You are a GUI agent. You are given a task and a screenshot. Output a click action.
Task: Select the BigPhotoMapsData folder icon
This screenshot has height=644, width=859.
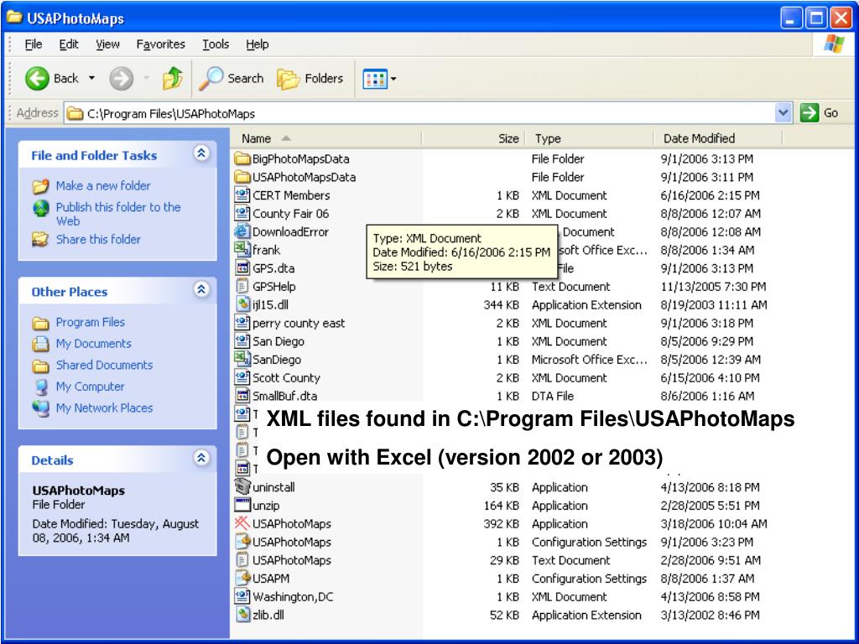[x=242, y=158]
